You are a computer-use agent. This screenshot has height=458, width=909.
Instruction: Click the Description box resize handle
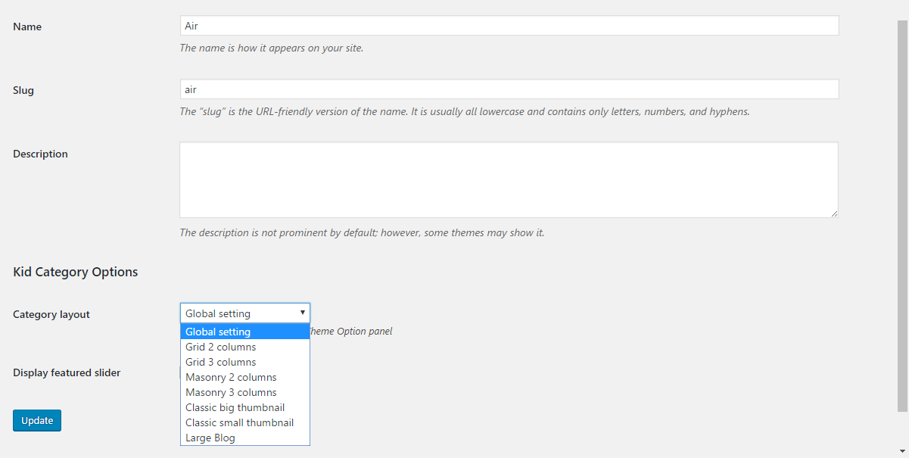click(x=833, y=213)
